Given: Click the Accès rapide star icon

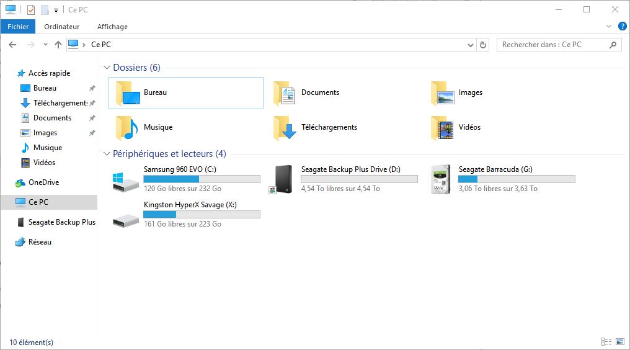Looking at the screenshot, I should click(21, 73).
